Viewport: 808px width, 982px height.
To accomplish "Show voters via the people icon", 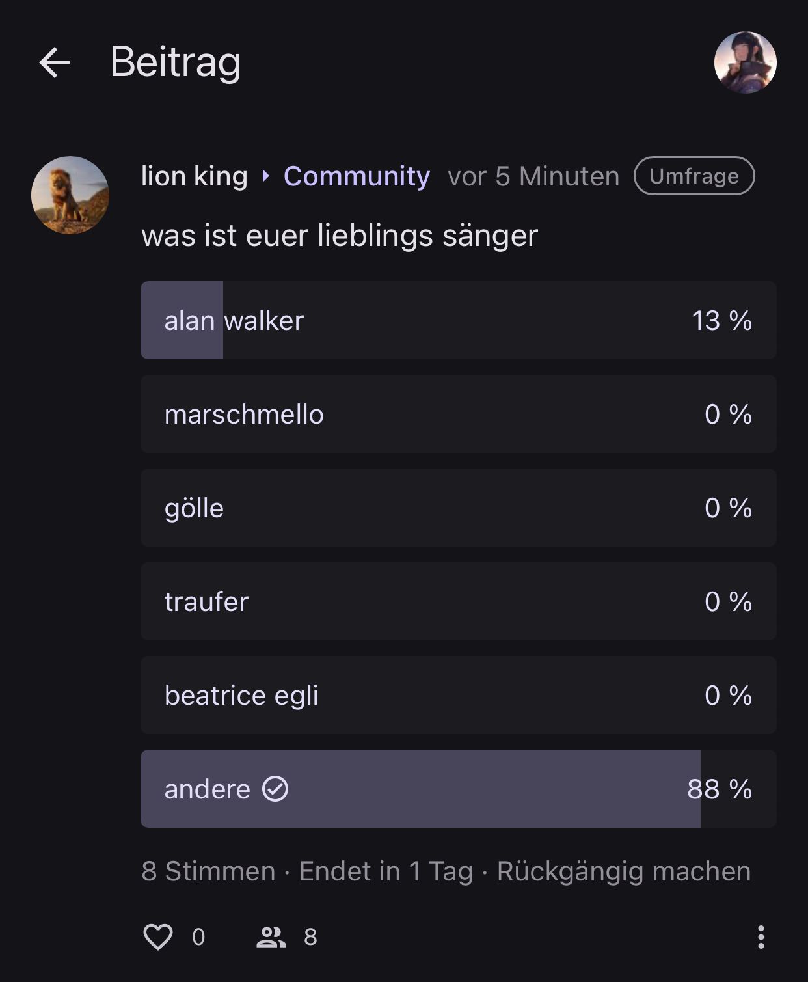I will [271, 937].
